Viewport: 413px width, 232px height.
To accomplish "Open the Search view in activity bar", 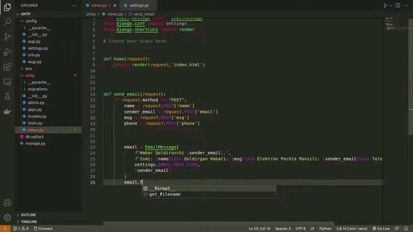I will pyautogui.click(x=7, y=21).
